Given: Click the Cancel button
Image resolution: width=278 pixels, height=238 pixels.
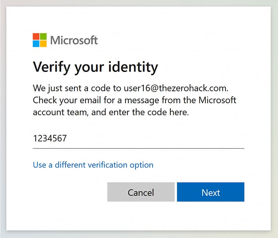Looking at the screenshot, I should [x=141, y=192].
